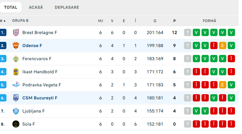Screen dimensions: 242x134
Task: Click the Ikast Handbold F team logo
Action: click(16, 72)
